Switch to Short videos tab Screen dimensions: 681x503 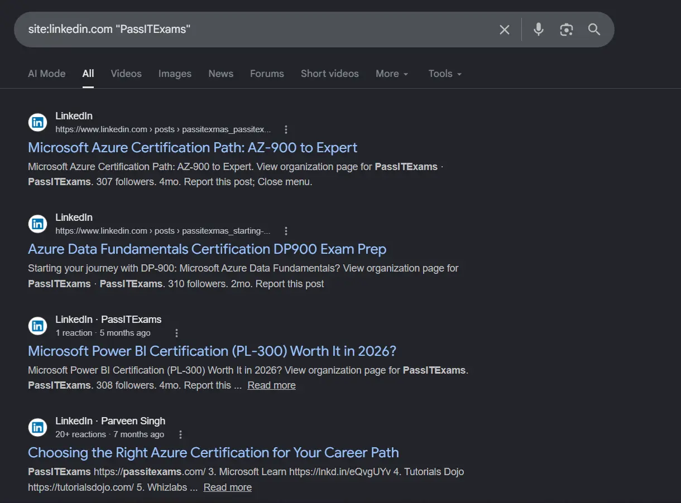tap(330, 74)
